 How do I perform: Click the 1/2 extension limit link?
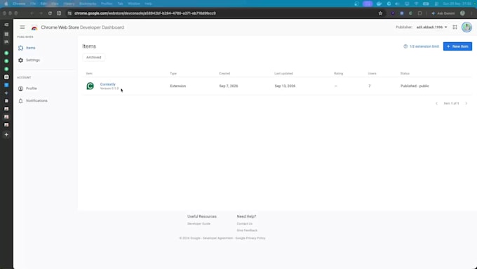424,46
